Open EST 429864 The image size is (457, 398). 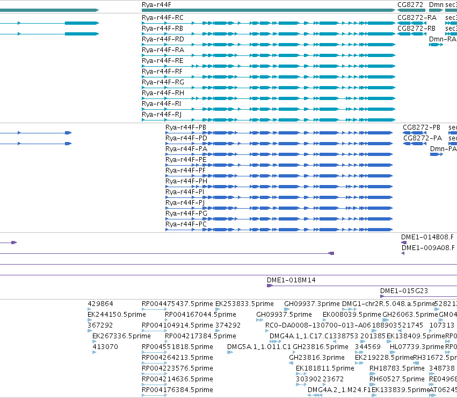pyautogui.click(x=100, y=304)
